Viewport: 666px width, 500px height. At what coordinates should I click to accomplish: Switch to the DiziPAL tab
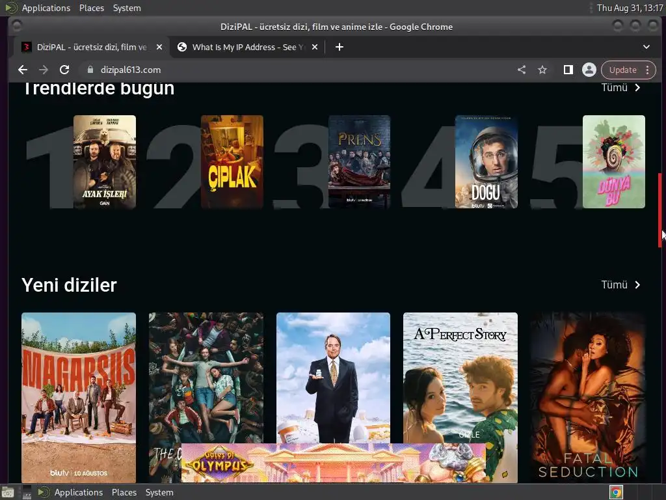click(x=92, y=47)
